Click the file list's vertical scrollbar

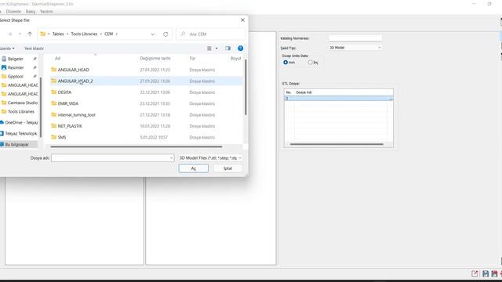click(246, 87)
